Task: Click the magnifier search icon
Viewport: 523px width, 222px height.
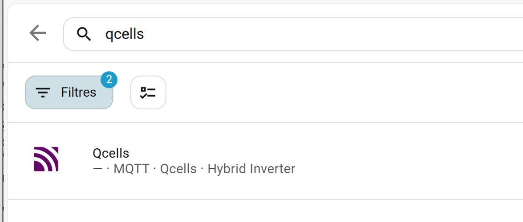Action: tap(84, 34)
